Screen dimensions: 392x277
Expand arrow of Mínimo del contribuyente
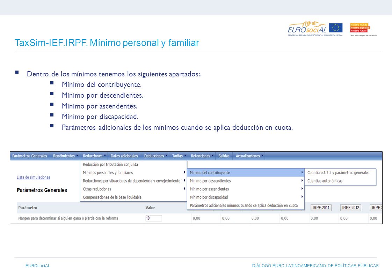[302, 172]
